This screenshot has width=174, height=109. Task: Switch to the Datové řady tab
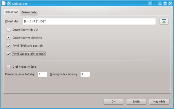click(29, 12)
